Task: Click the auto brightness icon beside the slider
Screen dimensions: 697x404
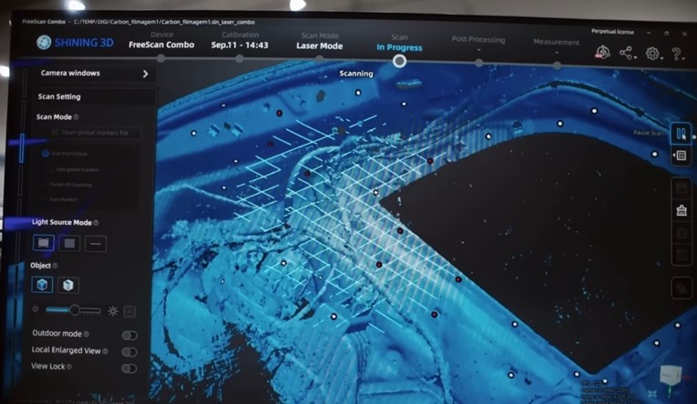Action: (x=129, y=311)
